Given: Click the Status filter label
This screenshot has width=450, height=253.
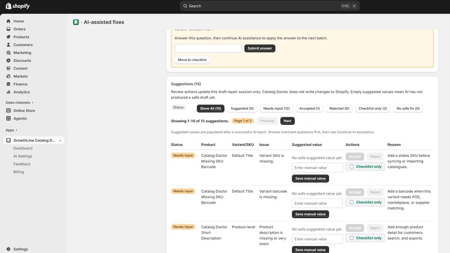Looking at the screenshot, I should coord(178,107).
